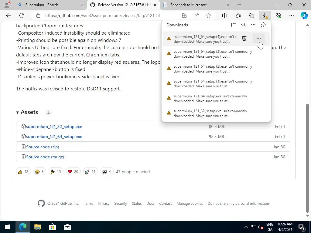Image resolution: width=311 pixels, height=233 pixels.
Task: Show hidden system tray icons
Action: pos(246,227)
